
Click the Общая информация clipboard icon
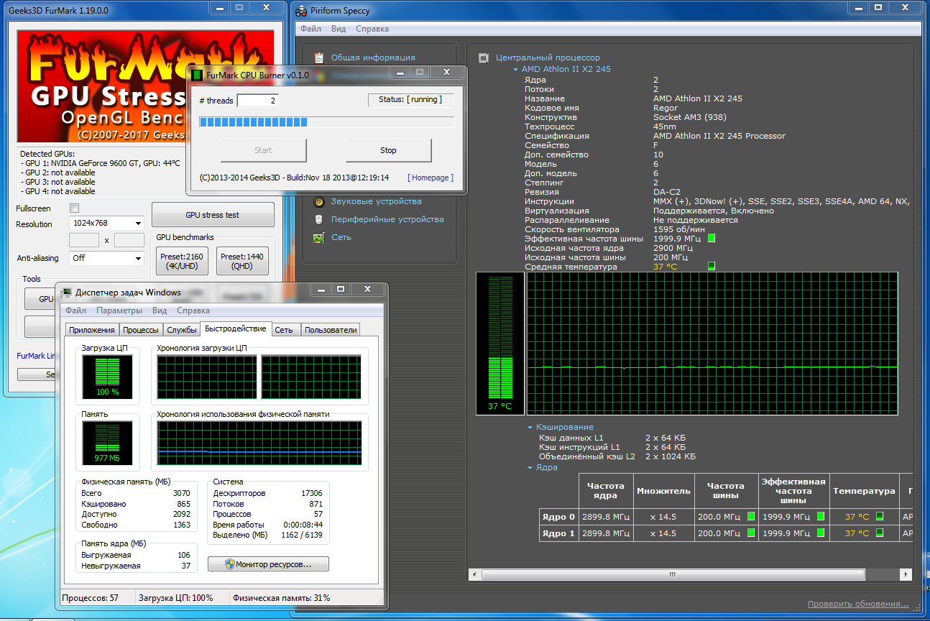320,57
